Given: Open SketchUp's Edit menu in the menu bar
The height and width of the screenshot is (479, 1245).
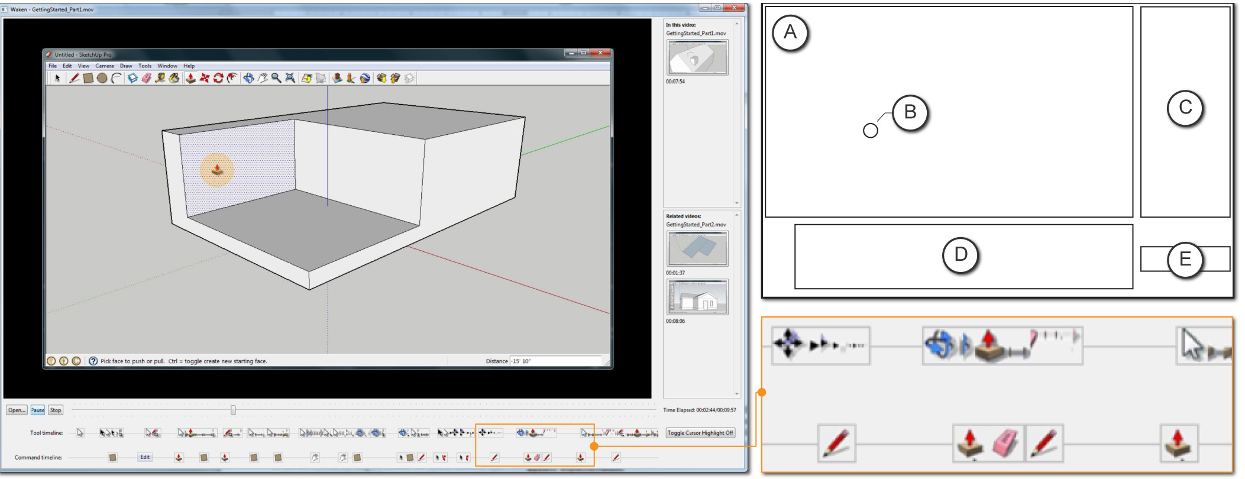Looking at the screenshot, I should coord(67,66).
